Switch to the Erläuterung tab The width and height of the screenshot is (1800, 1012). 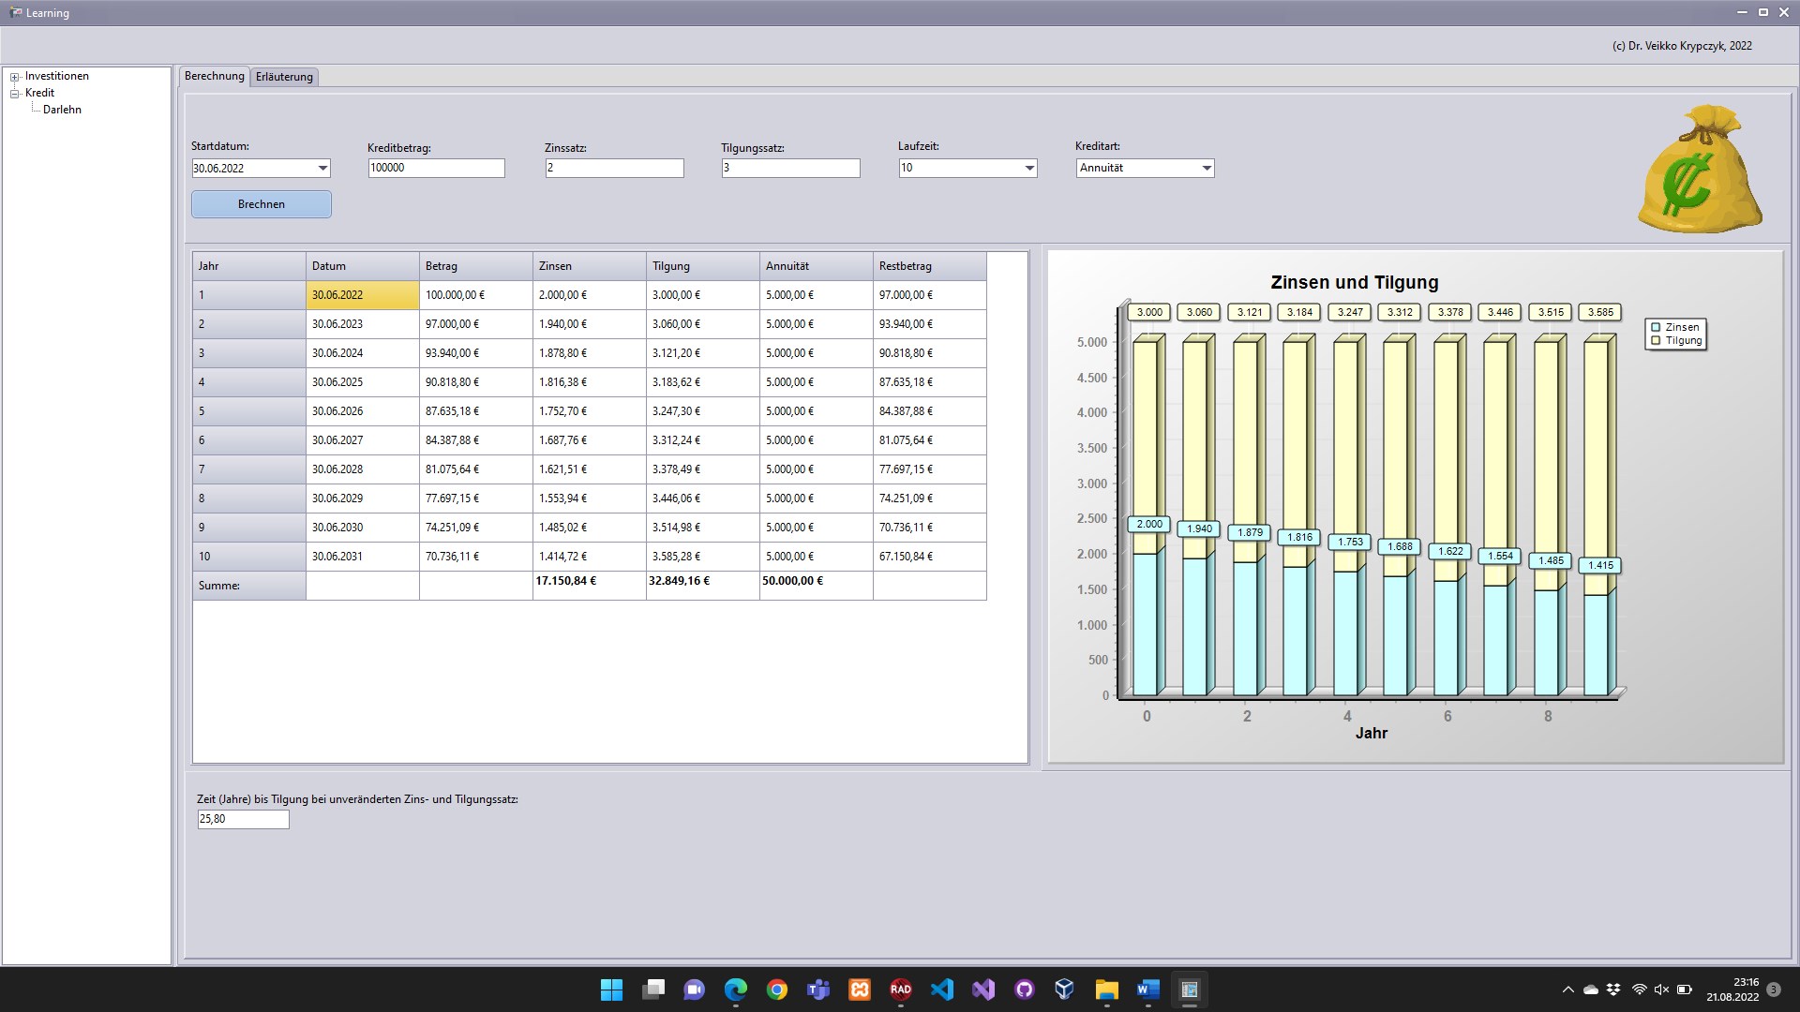point(284,77)
